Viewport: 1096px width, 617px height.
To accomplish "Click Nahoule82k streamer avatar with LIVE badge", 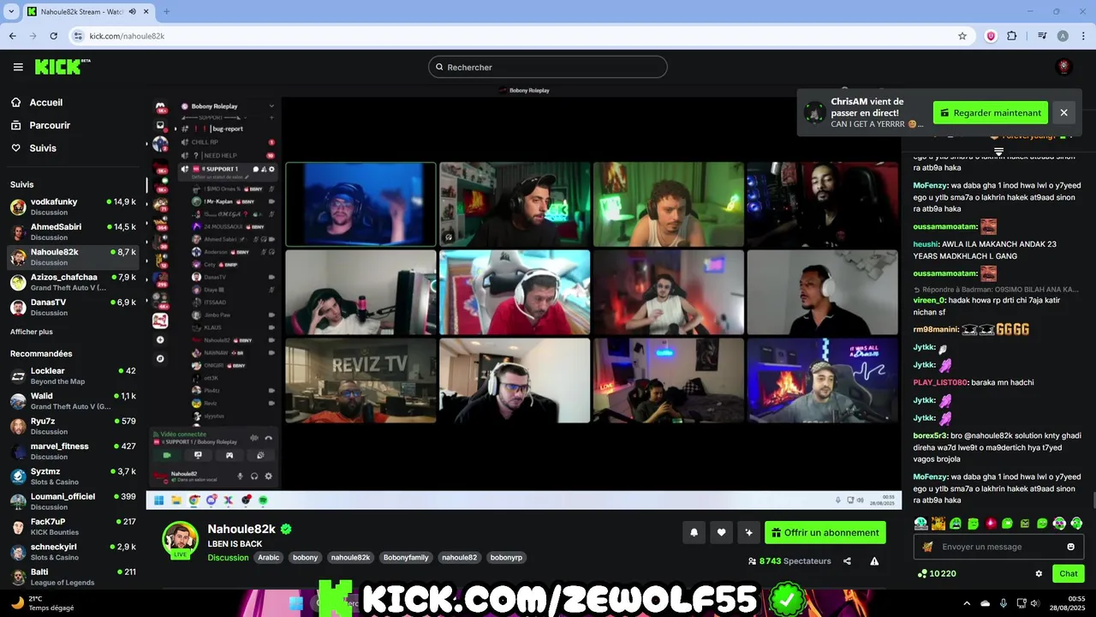I will click(x=181, y=540).
